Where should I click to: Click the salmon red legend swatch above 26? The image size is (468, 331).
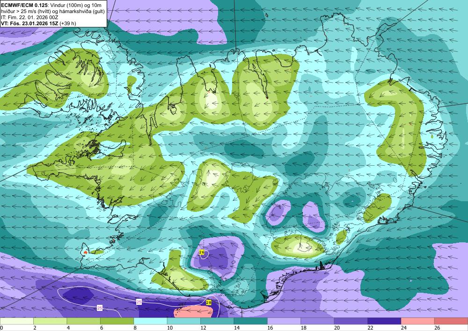click(451, 321)
